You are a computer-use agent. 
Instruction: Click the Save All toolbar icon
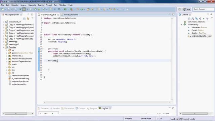tap(12, 9)
